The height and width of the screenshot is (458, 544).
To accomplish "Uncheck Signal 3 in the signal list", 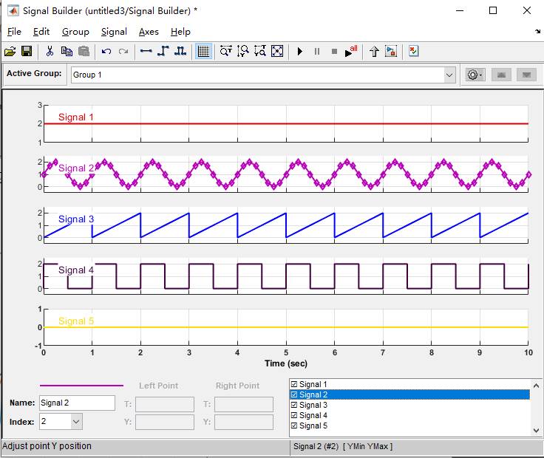I will point(294,405).
